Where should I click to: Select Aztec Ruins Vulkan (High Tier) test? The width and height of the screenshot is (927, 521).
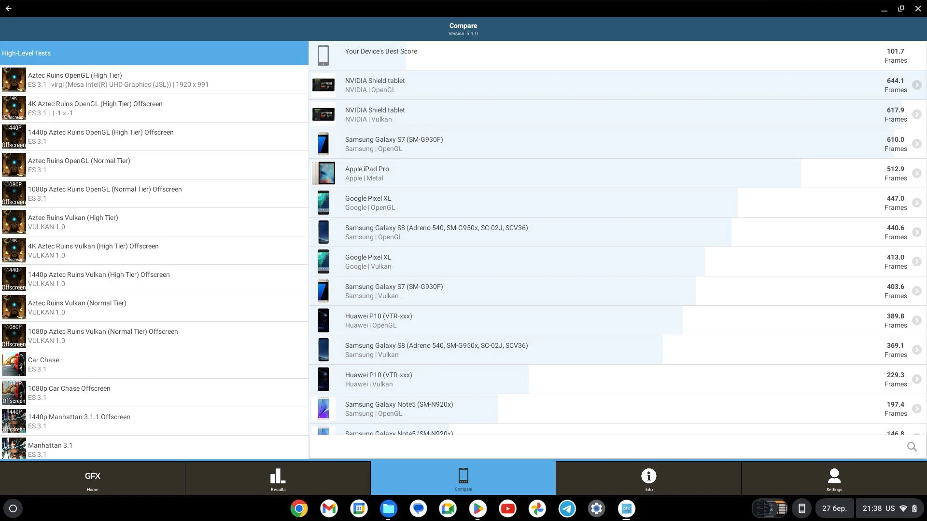tap(154, 222)
